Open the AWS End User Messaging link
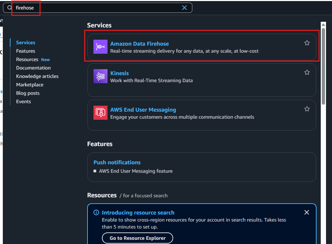The width and height of the screenshot is (332, 244). 143,110
